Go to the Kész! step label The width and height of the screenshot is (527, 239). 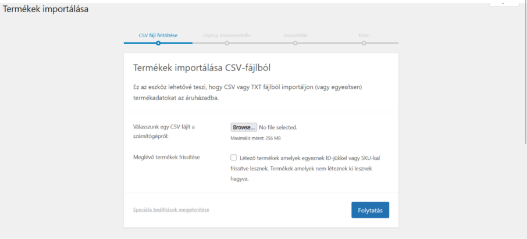pos(364,35)
